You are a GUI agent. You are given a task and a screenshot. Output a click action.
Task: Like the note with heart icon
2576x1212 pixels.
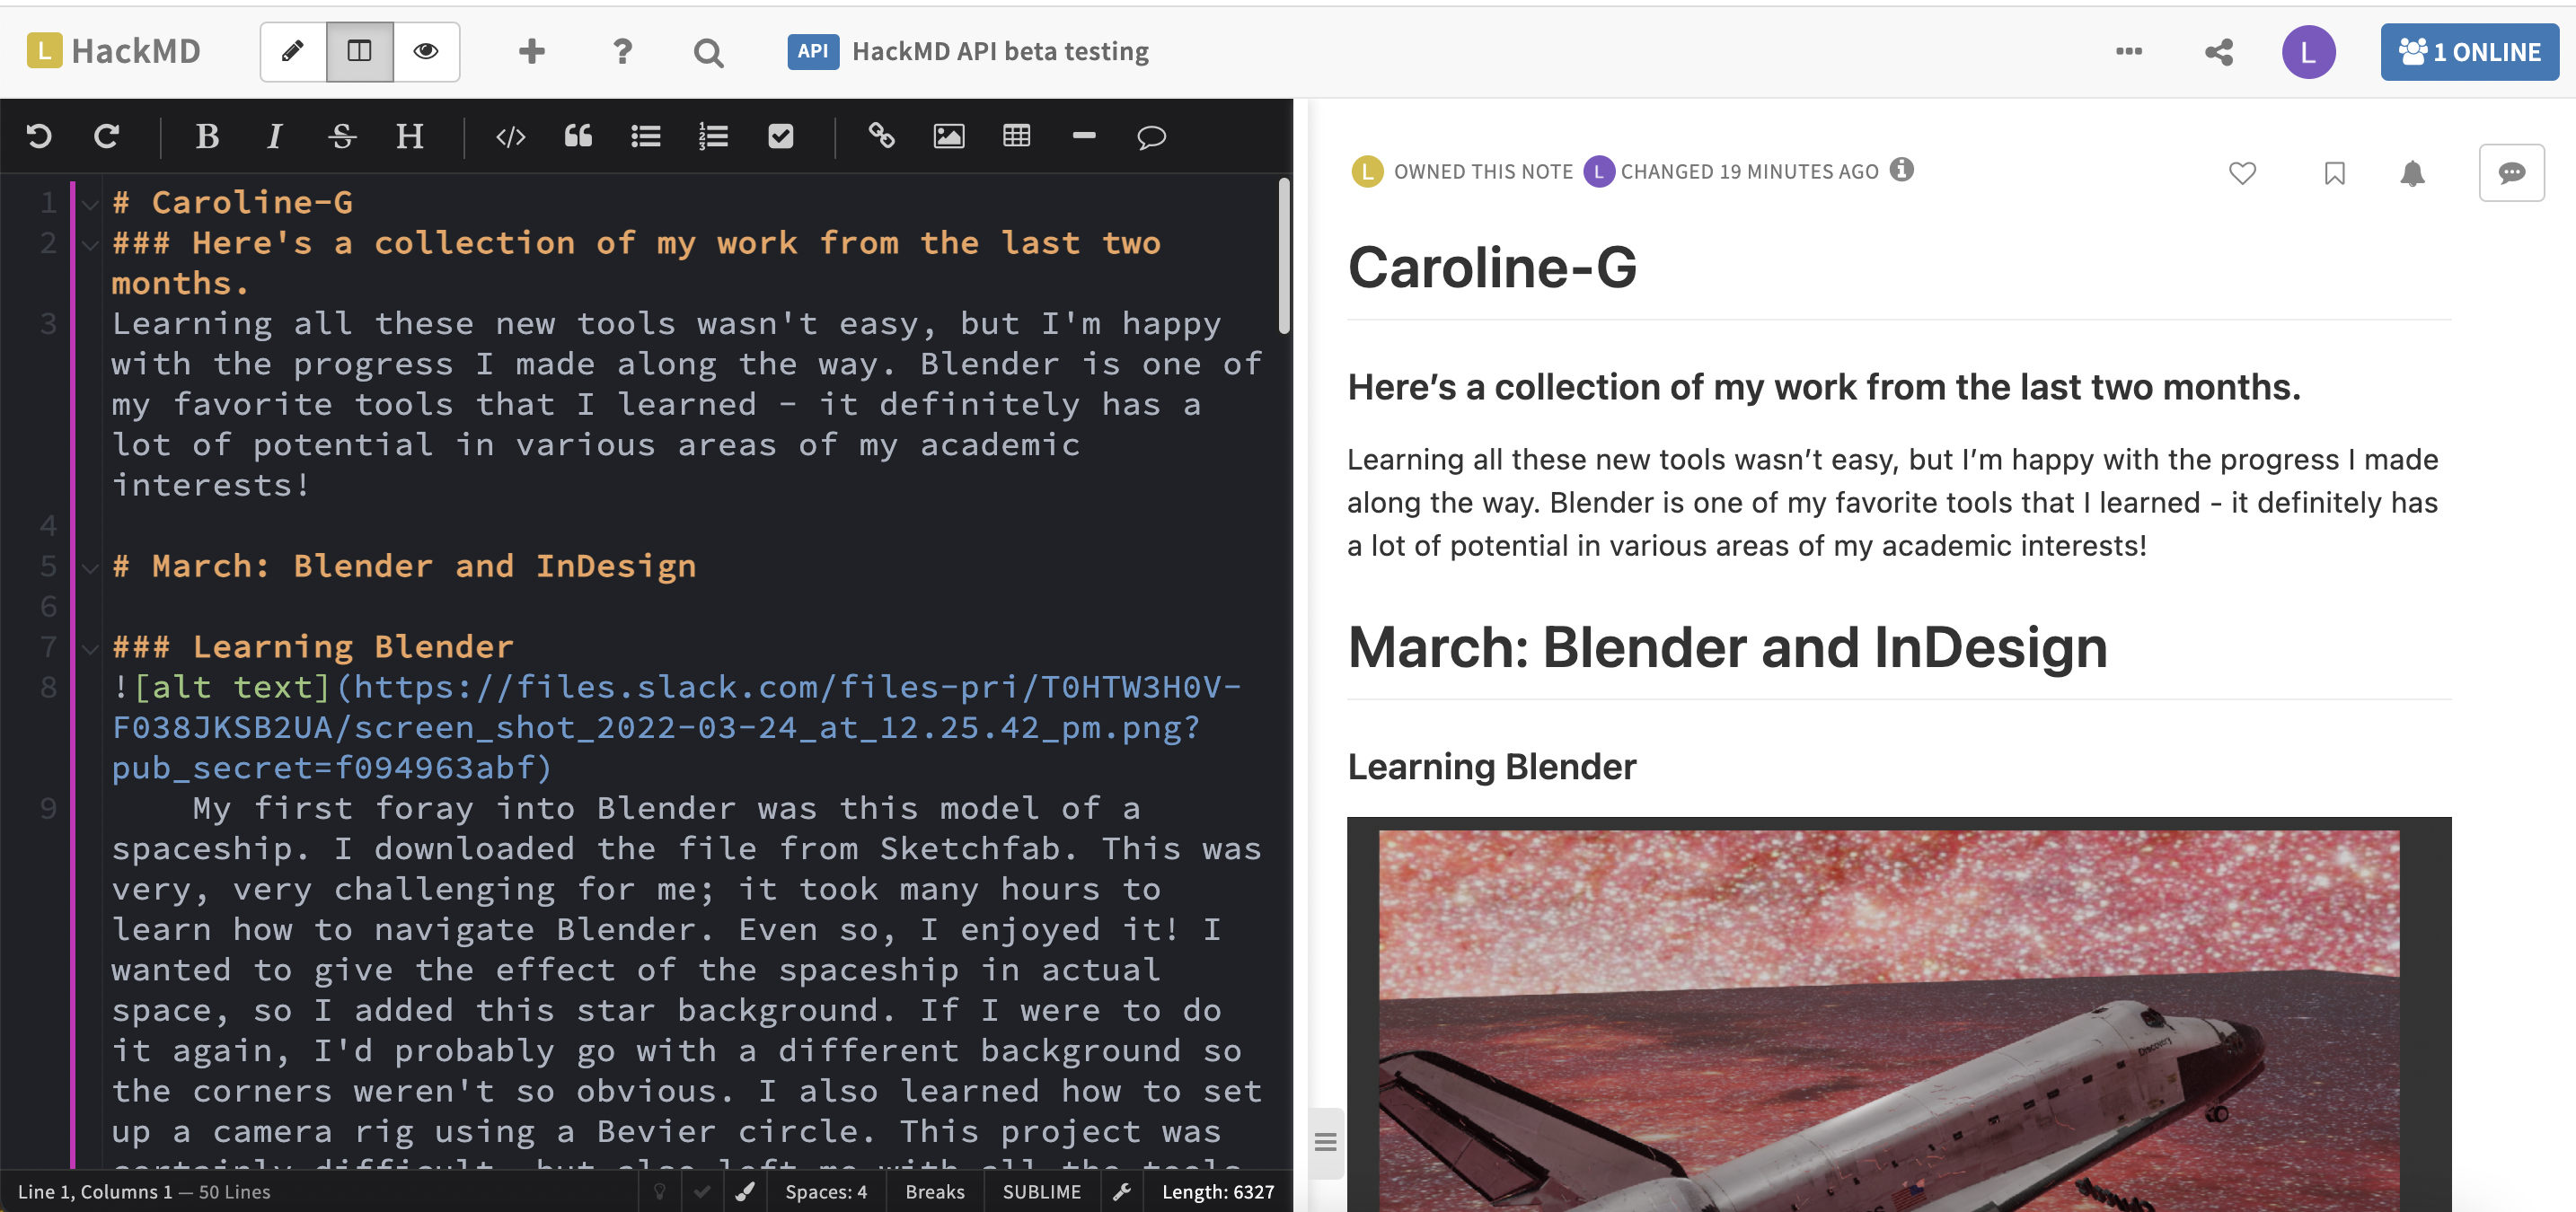[x=2242, y=173]
